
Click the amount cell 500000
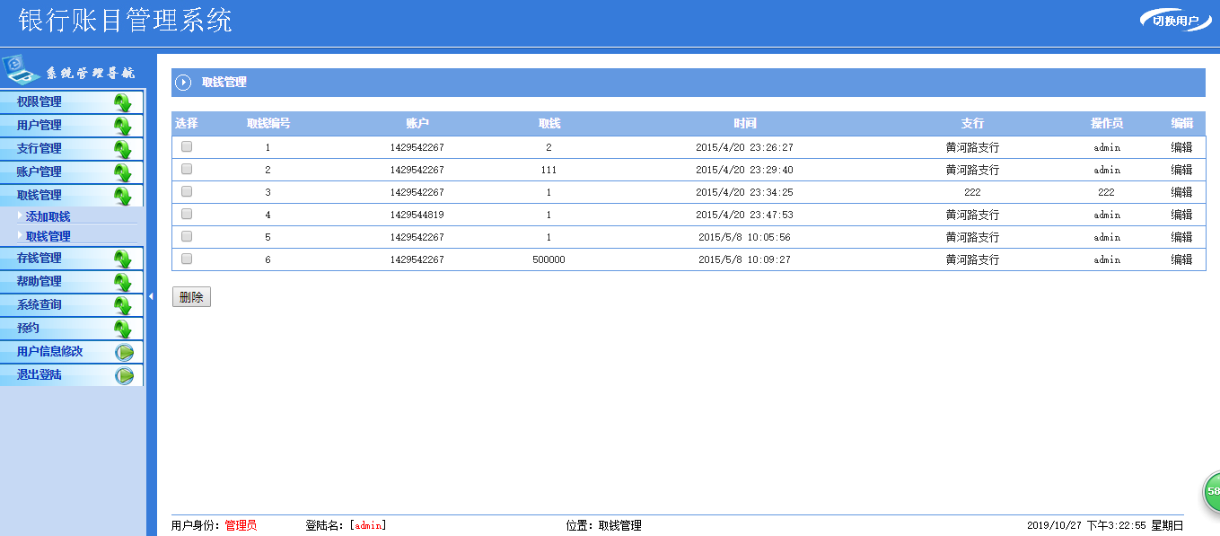pyautogui.click(x=549, y=259)
